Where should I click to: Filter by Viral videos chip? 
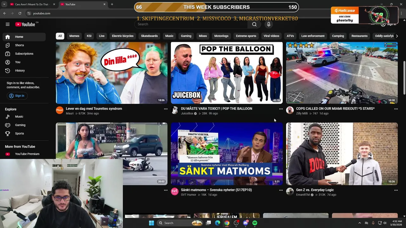pyautogui.click(x=272, y=36)
